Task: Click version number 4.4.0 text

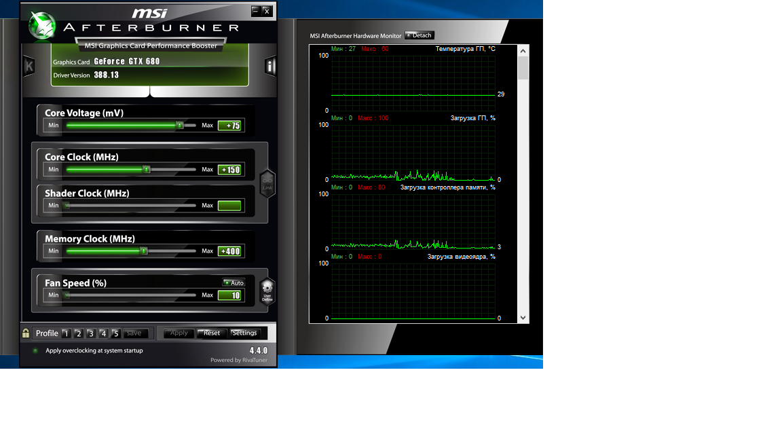Action: [x=259, y=350]
